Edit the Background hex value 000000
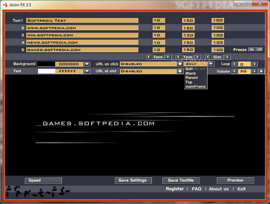Image resolution: width=270 pixels, height=204 pixels. [x=69, y=64]
